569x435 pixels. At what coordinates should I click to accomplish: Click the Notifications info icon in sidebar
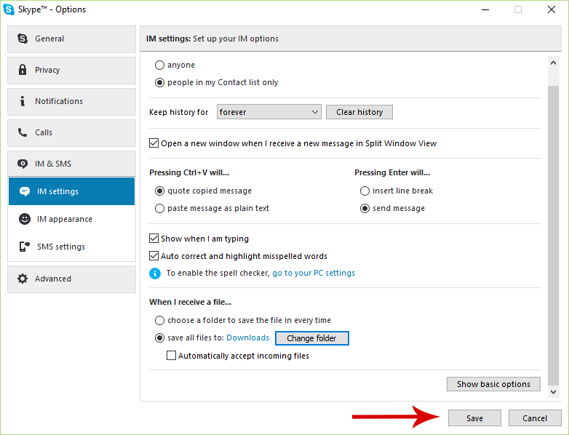tap(23, 101)
